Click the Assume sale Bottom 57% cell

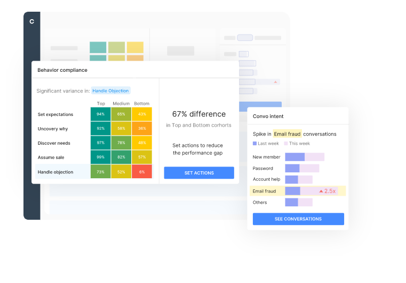tap(142, 157)
